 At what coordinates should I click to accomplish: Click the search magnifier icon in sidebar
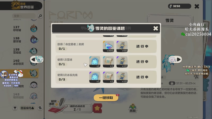click(x=40, y=16)
